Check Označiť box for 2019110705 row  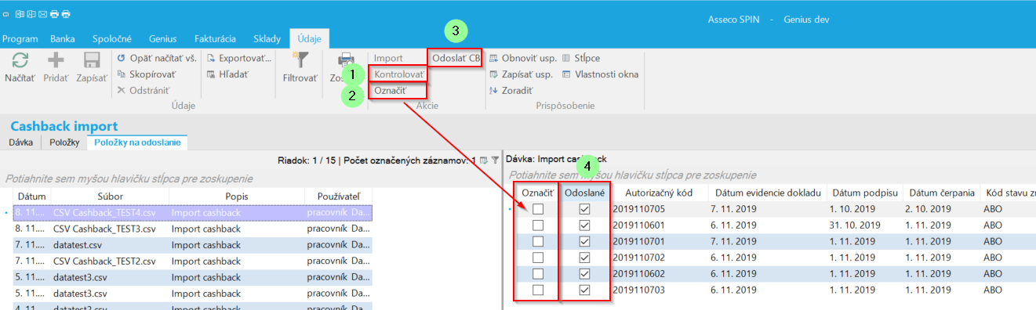538,209
